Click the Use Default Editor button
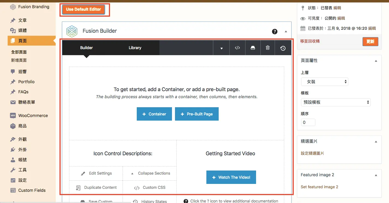 tap(84, 9)
